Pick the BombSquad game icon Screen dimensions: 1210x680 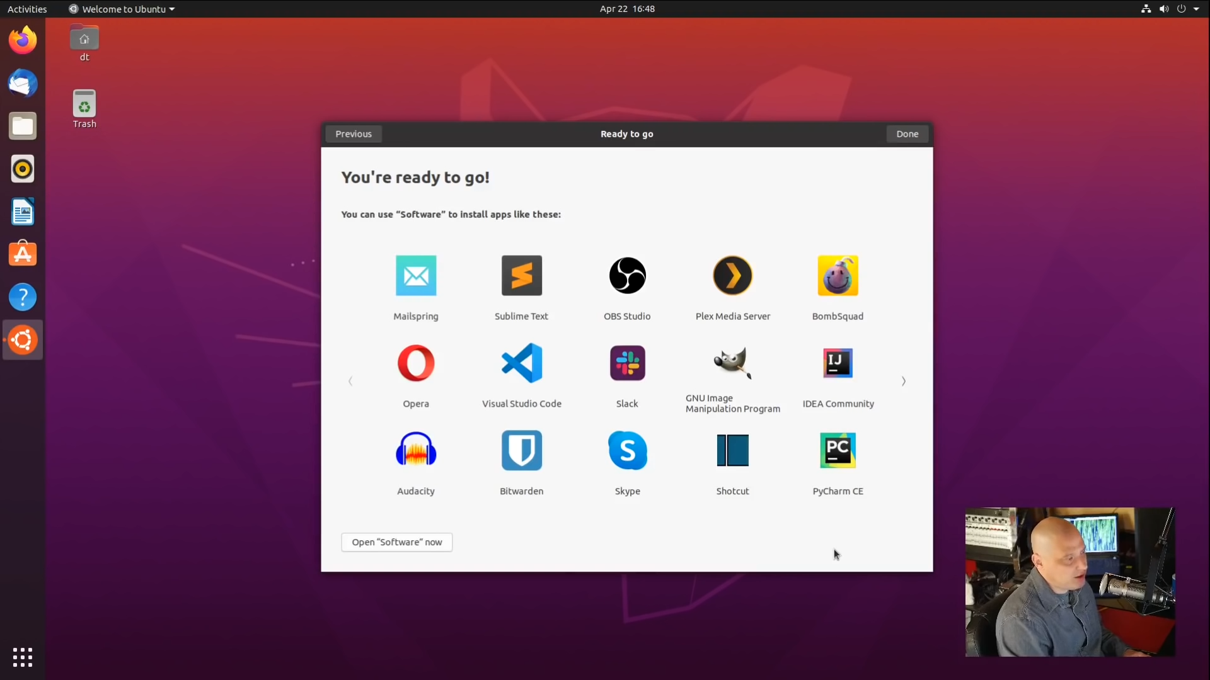click(838, 275)
